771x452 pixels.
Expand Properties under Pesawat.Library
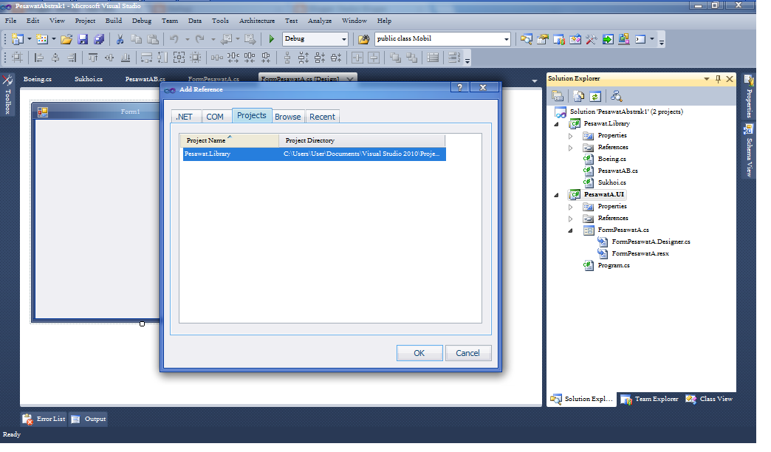(x=570, y=136)
